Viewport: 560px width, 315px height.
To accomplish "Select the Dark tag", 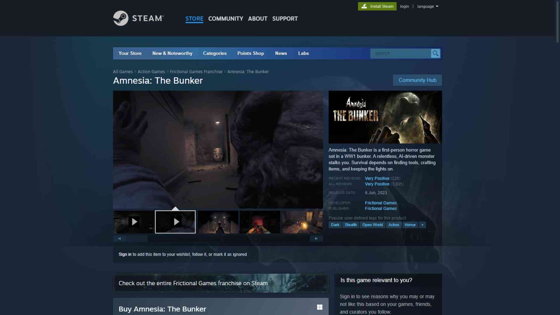I will (x=335, y=225).
